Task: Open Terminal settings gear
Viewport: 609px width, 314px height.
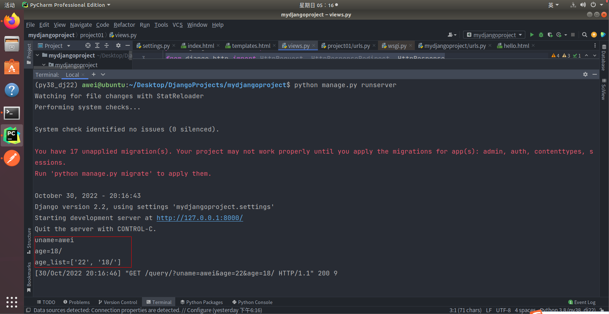Action: coord(585,74)
